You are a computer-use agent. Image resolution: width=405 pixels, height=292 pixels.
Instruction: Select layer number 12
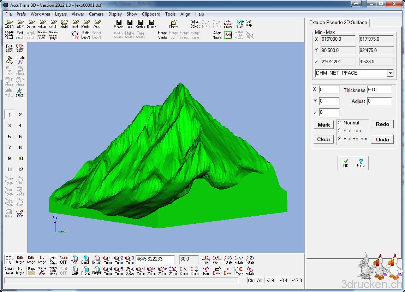[20, 169]
